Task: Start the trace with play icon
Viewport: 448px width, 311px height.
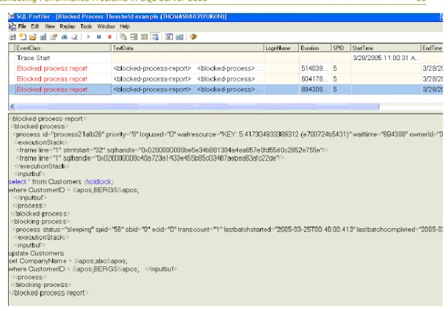Action: [x=88, y=37]
